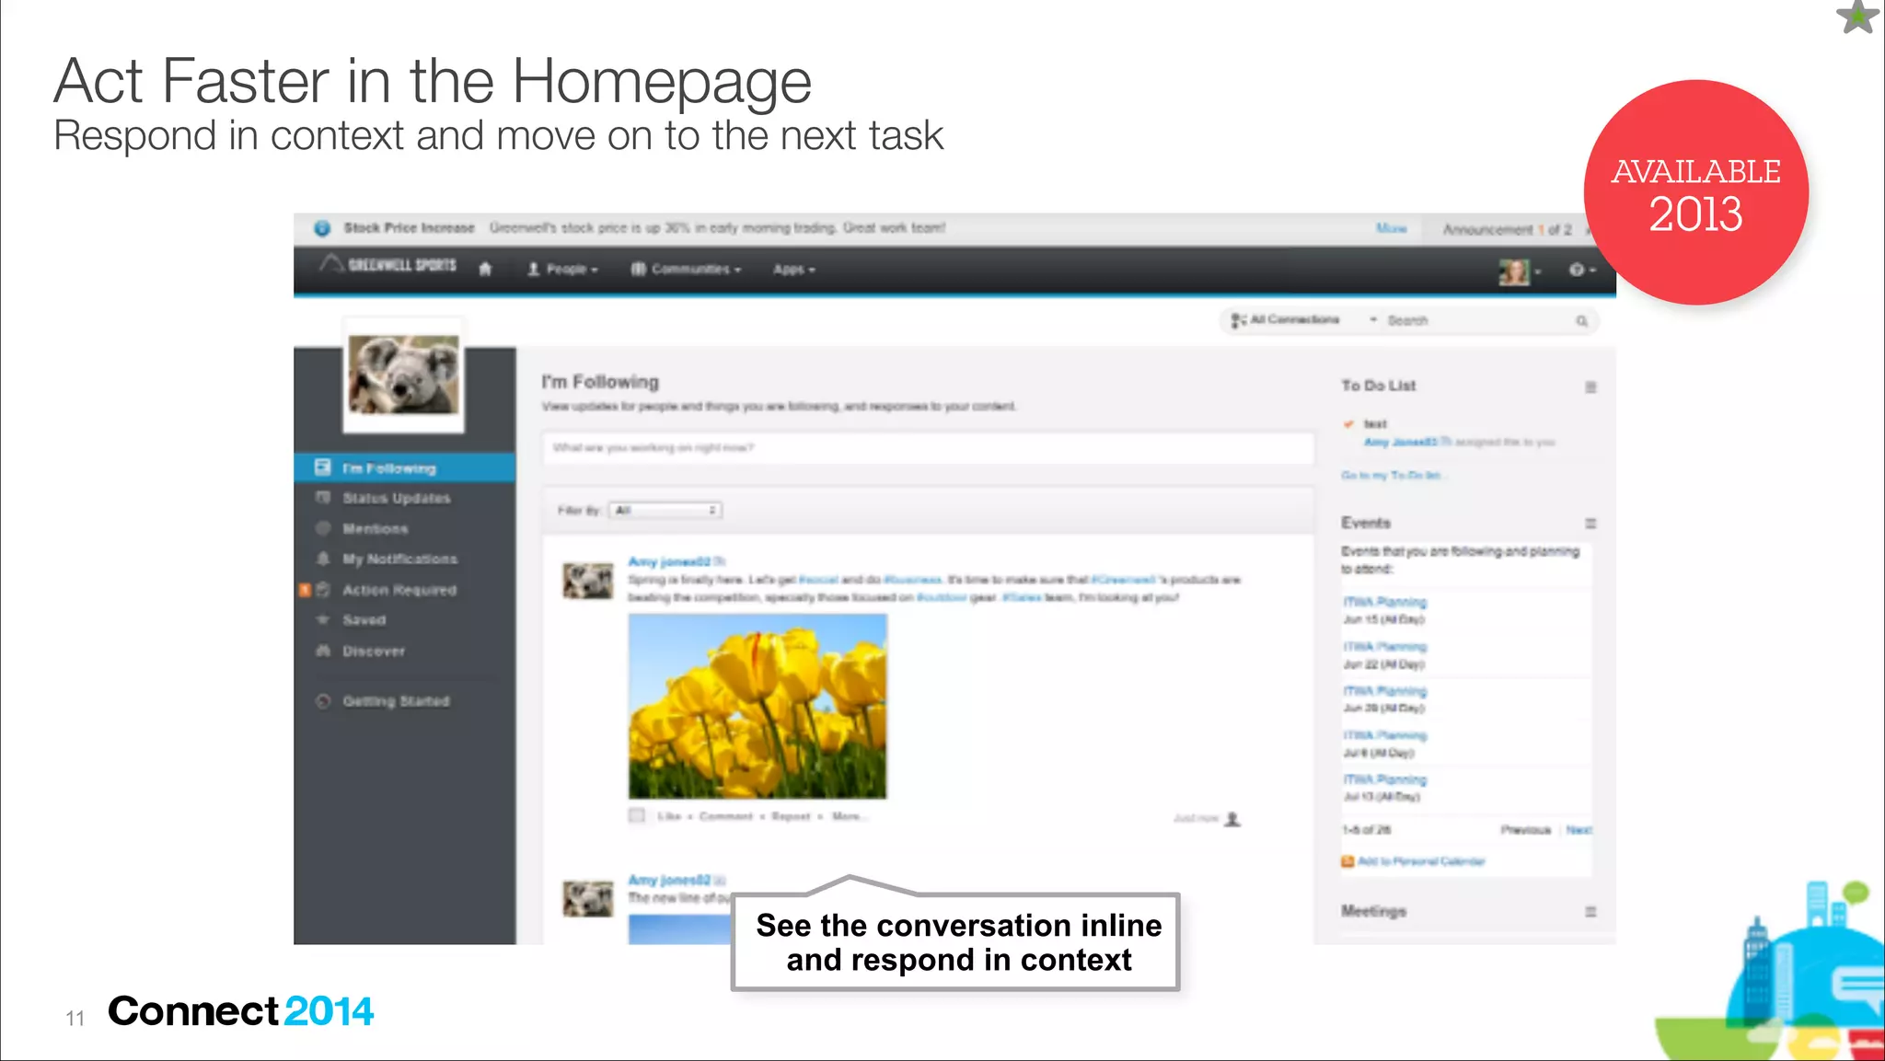
Task: Click the star icon in slide corner
Action: [1856, 16]
